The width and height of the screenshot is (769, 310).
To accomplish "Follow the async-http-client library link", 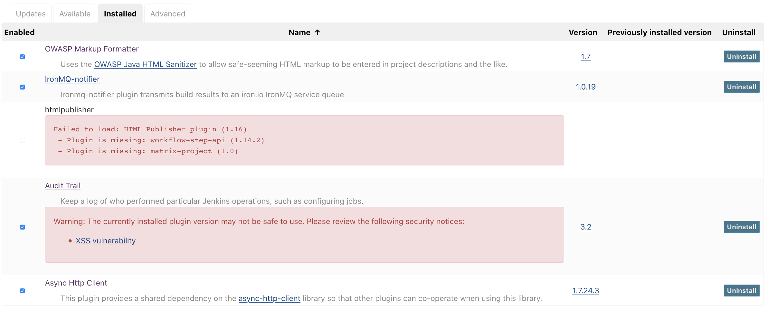I will (x=269, y=298).
